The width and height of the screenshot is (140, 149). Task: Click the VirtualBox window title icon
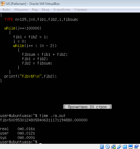(3, 4)
